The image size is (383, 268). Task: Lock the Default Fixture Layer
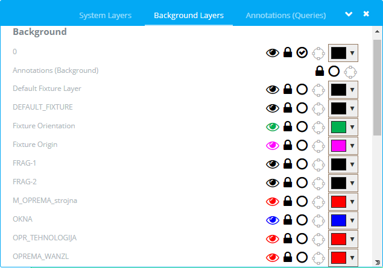point(288,89)
